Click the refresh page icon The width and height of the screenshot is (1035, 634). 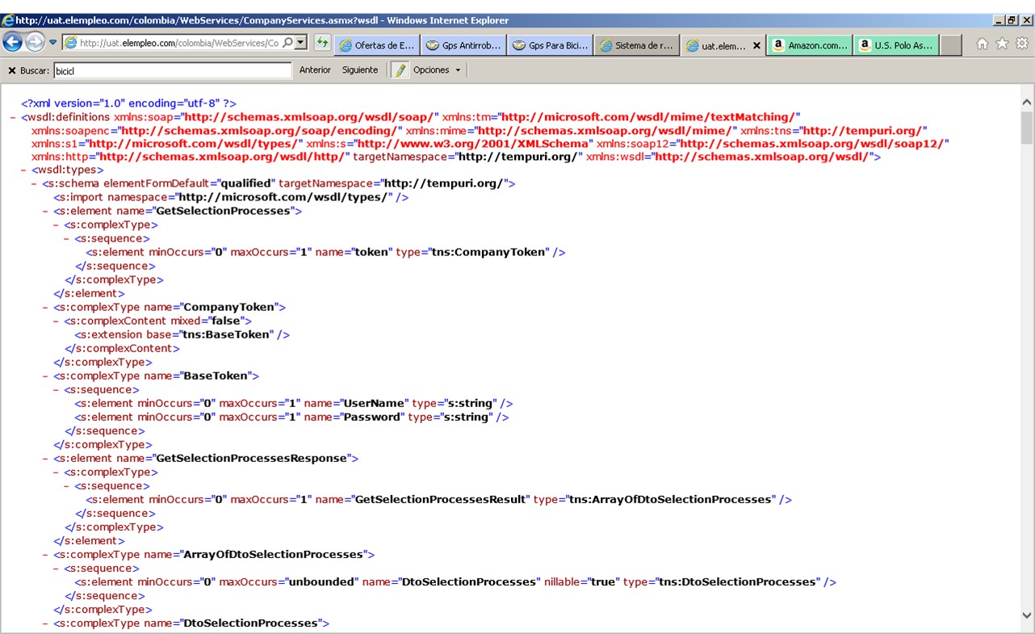[322, 43]
